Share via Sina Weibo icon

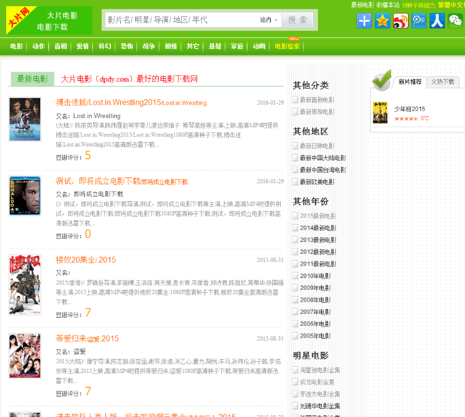coord(401,21)
